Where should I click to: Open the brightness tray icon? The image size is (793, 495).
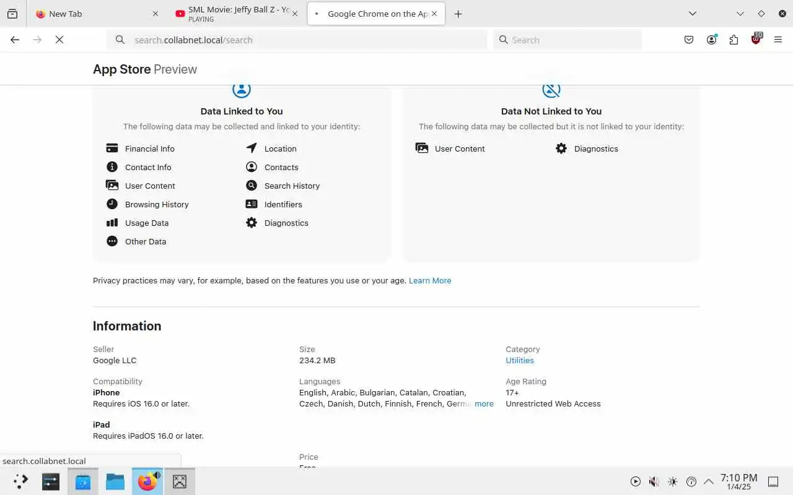pyautogui.click(x=673, y=481)
